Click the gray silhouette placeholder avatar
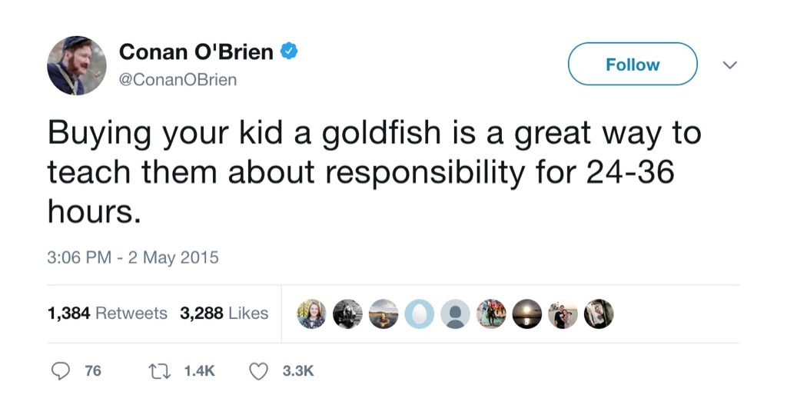 coord(455,313)
